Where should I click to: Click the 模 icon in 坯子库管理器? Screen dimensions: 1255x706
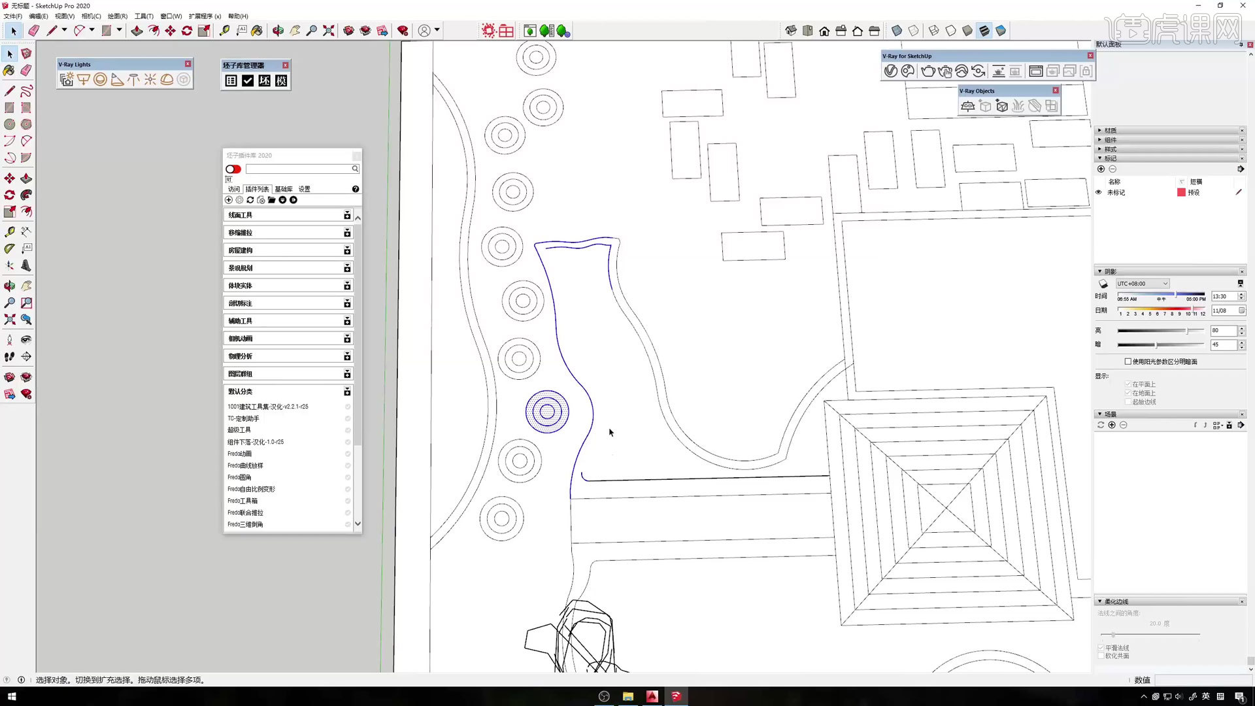[281, 80]
